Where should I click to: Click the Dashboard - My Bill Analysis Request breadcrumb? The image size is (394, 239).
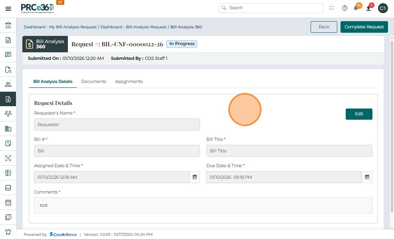tap(60, 27)
